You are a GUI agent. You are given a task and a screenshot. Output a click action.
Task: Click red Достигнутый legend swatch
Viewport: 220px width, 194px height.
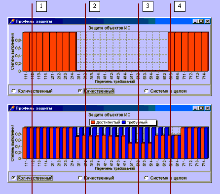[93, 122]
